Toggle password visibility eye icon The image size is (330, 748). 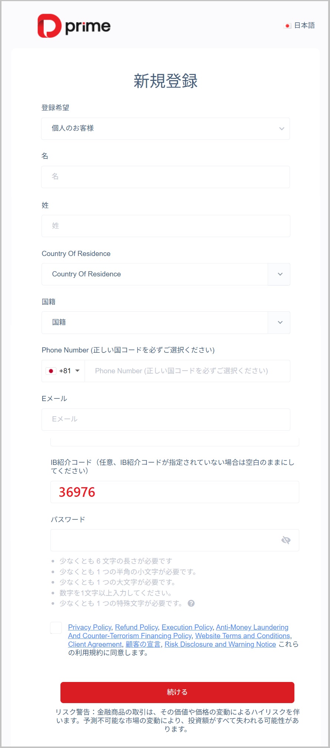click(x=286, y=540)
